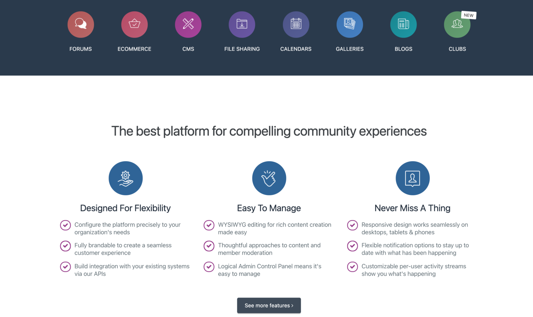Open the Never Miss A Thing profile icon
Screen dimensions: 533x317
point(412,178)
